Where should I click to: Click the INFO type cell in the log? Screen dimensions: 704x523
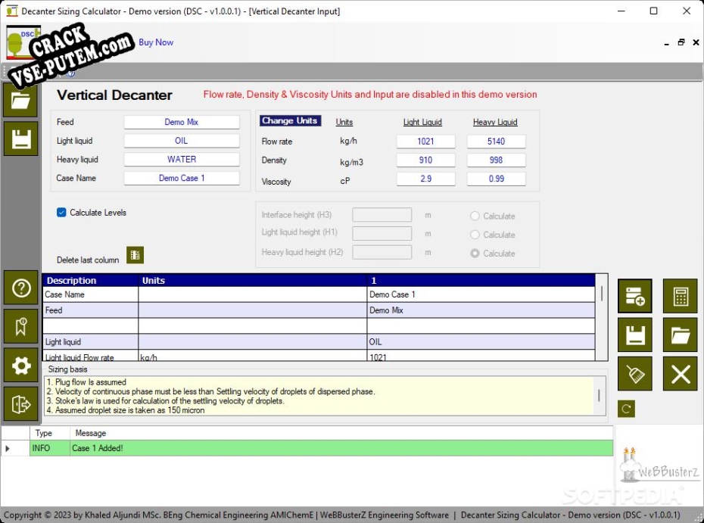tap(50, 448)
